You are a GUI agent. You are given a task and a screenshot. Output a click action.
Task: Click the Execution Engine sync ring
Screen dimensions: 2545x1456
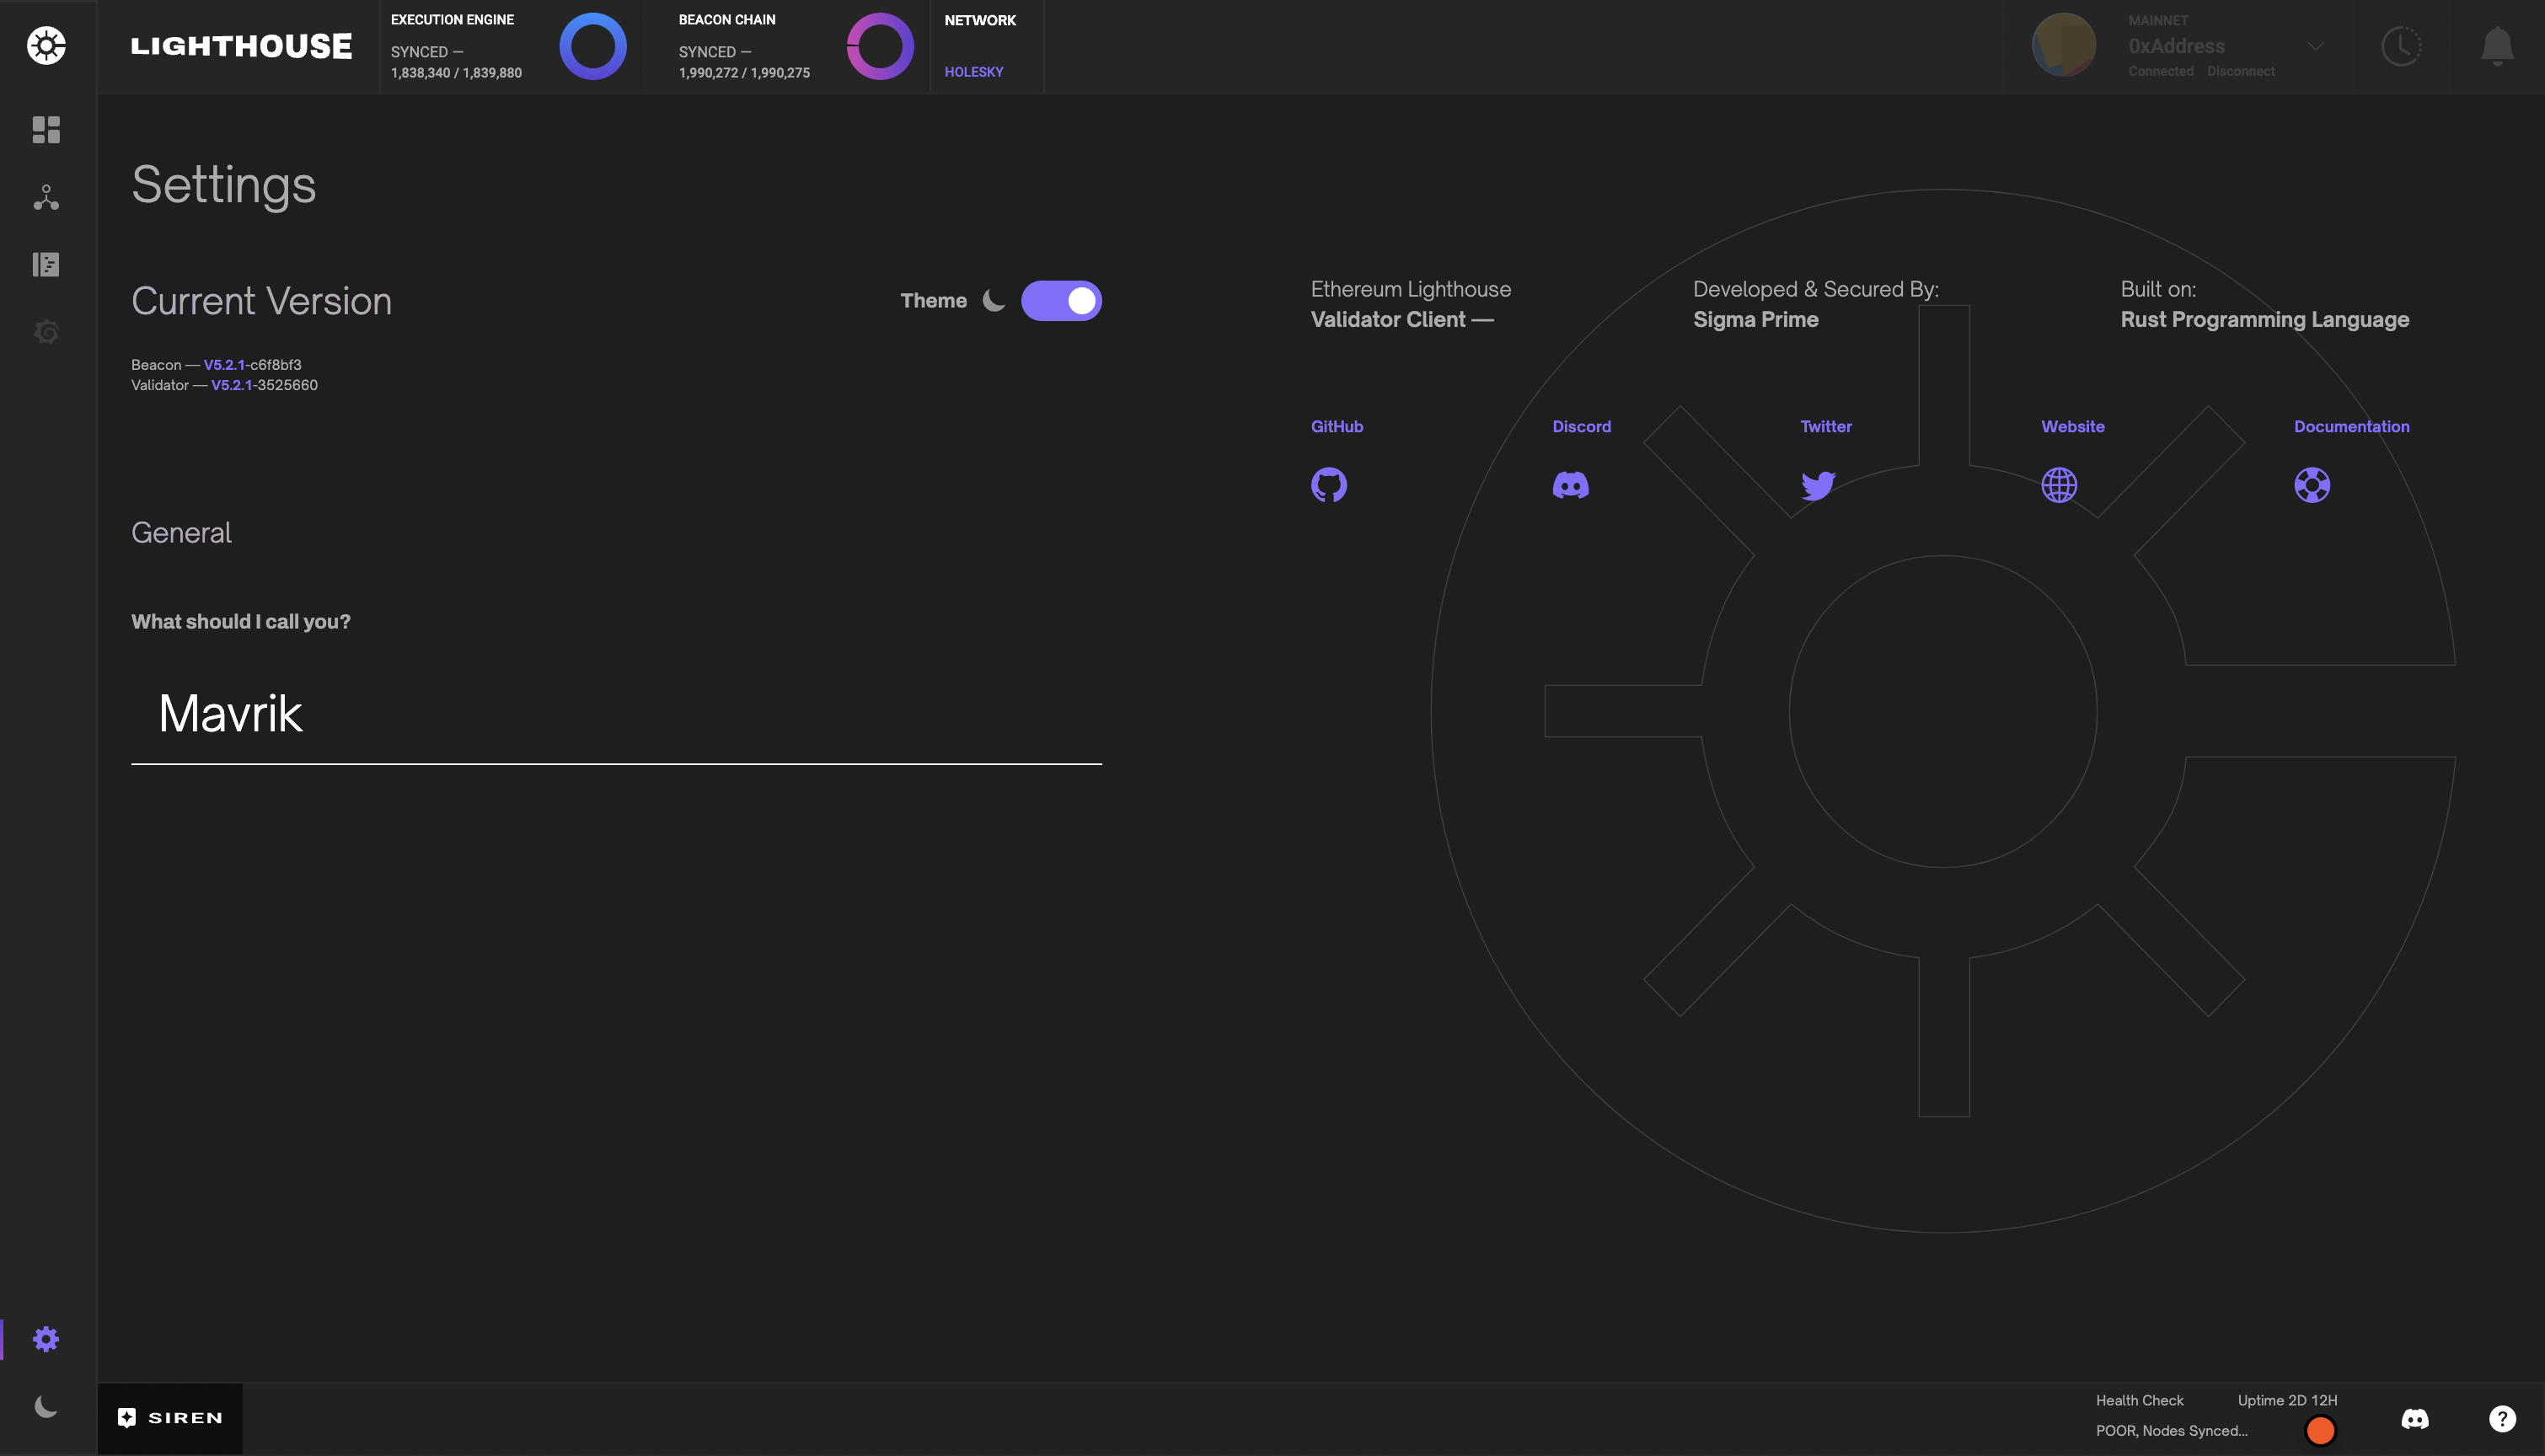coord(593,46)
